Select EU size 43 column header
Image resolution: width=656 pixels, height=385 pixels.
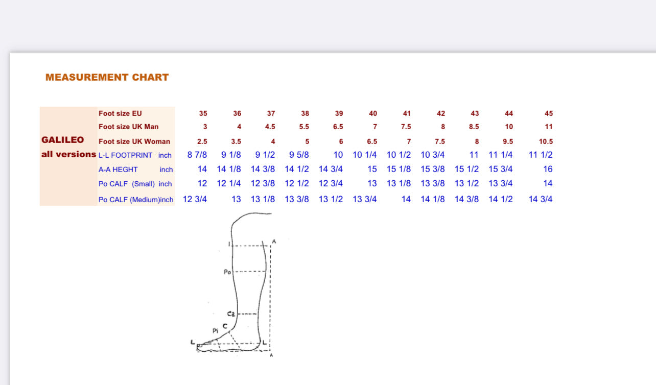tap(475, 113)
